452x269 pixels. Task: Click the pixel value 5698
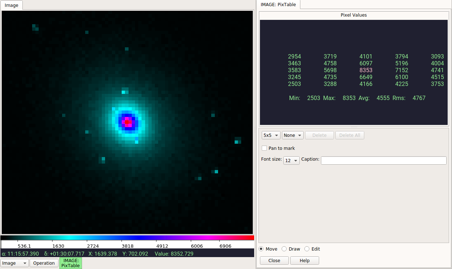pyautogui.click(x=330, y=70)
